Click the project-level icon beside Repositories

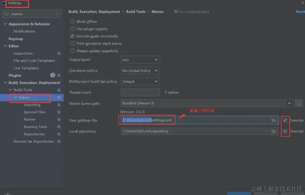click(59, 134)
